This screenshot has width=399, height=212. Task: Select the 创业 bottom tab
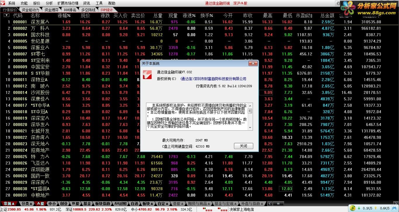tap(64, 204)
